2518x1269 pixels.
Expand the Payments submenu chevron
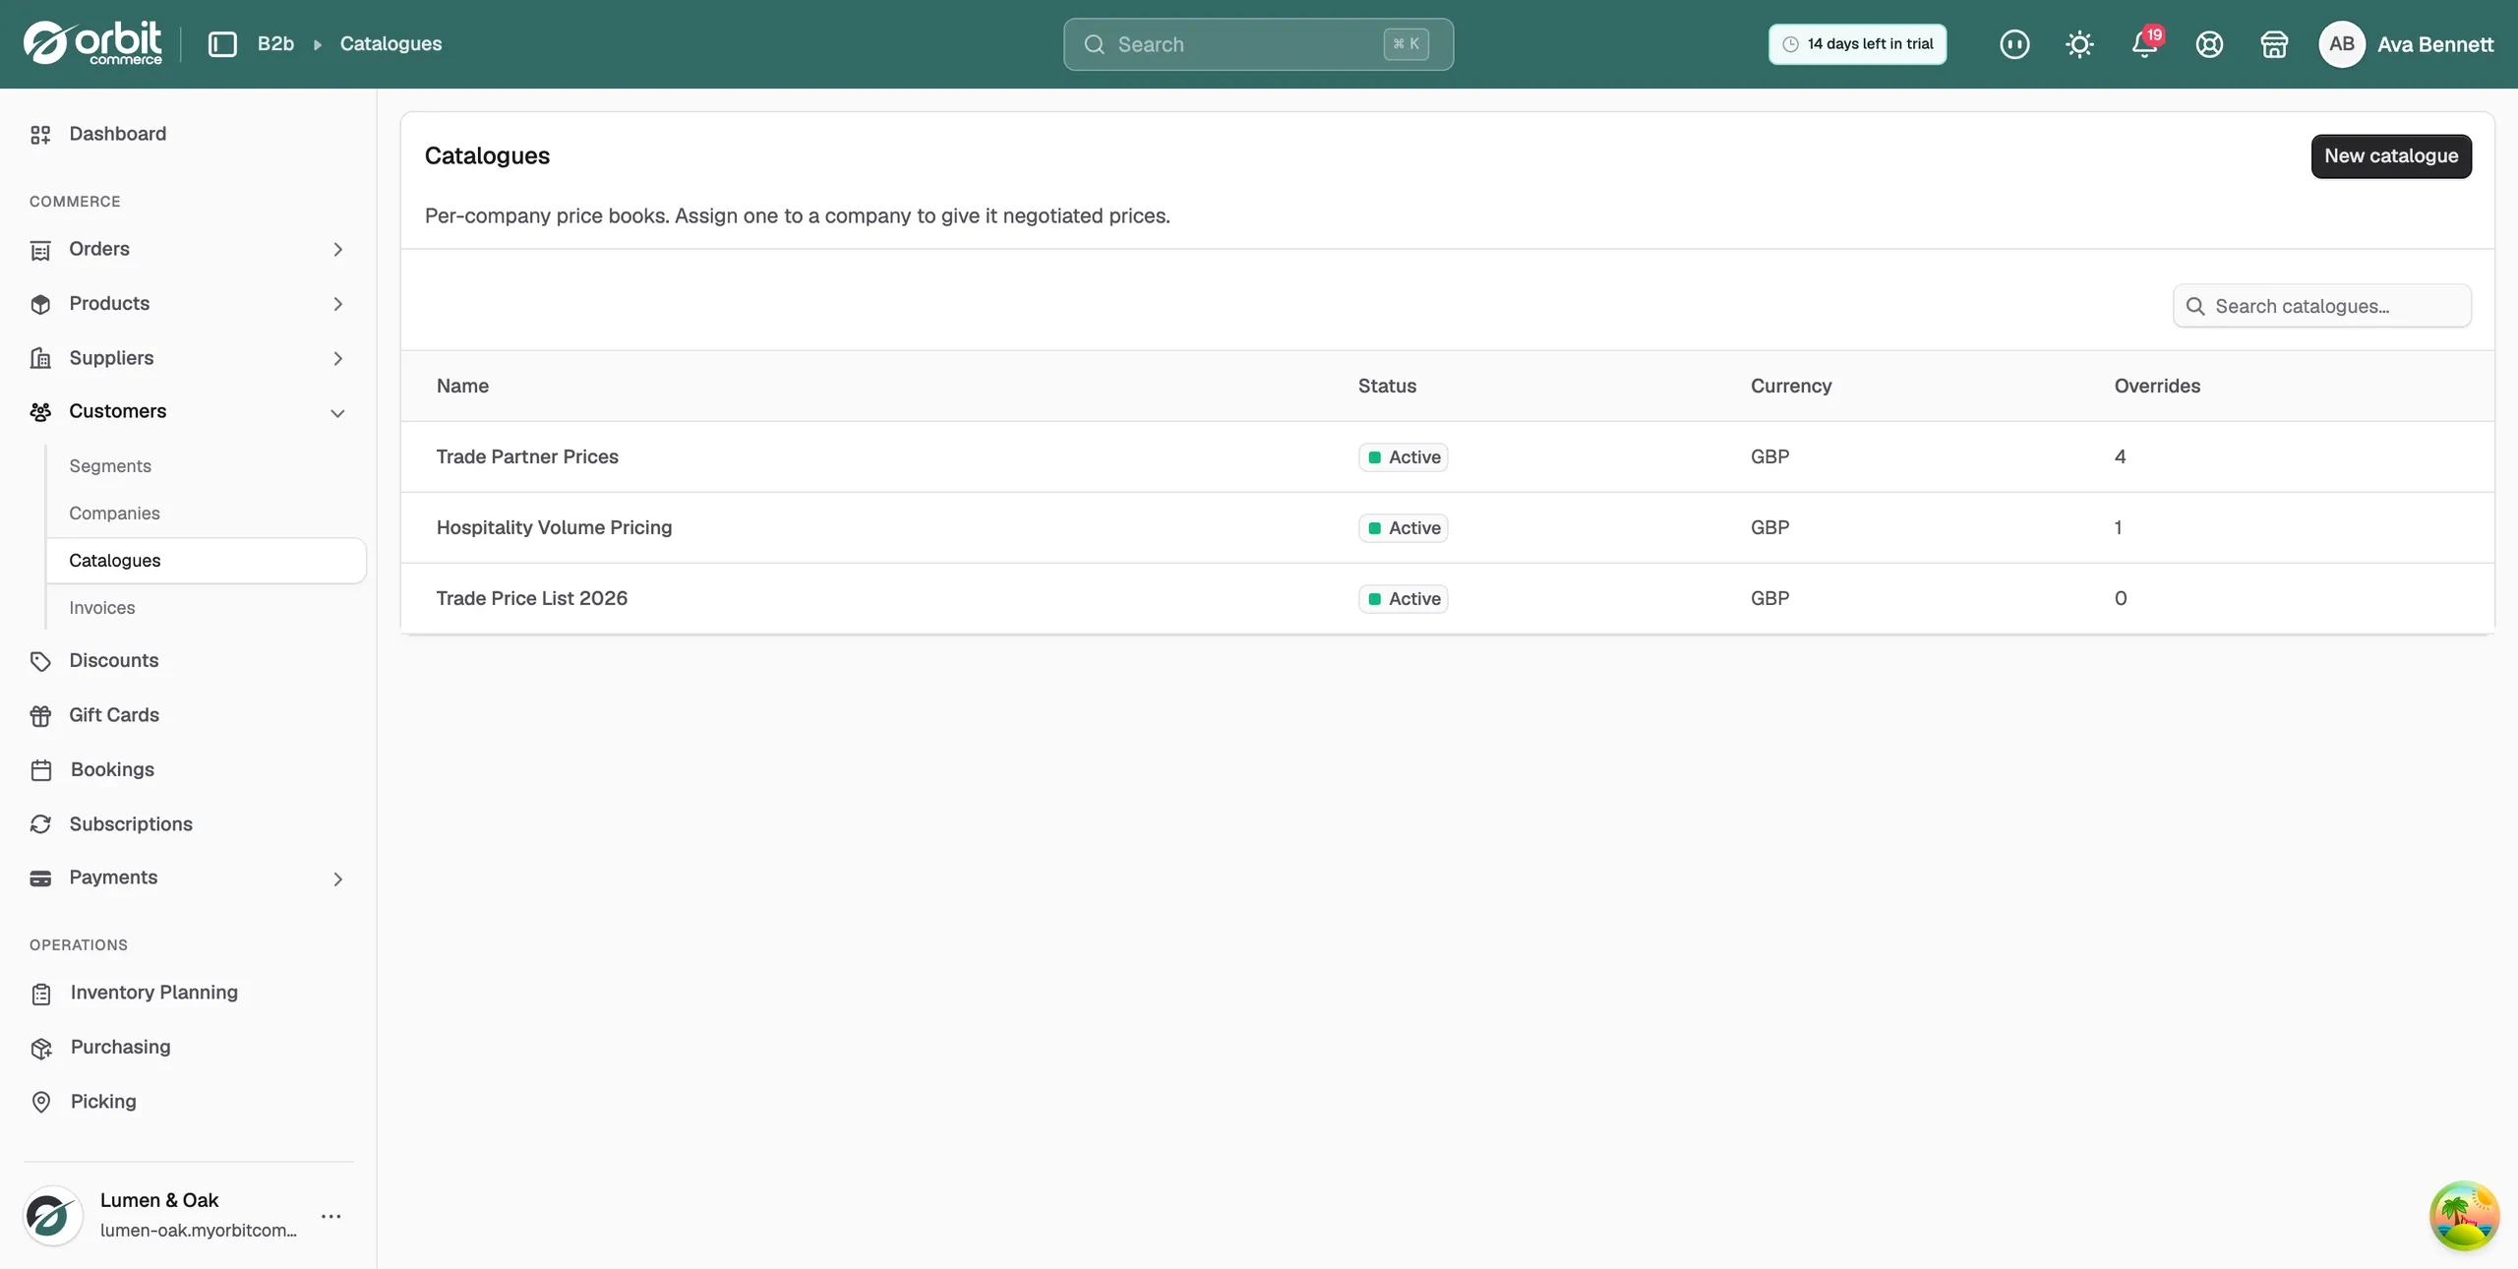pos(337,878)
